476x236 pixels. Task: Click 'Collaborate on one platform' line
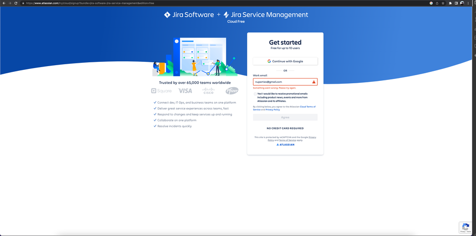click(177, 120)
